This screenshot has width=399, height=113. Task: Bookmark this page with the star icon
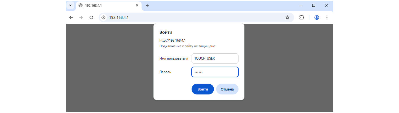tap(287, 17)
